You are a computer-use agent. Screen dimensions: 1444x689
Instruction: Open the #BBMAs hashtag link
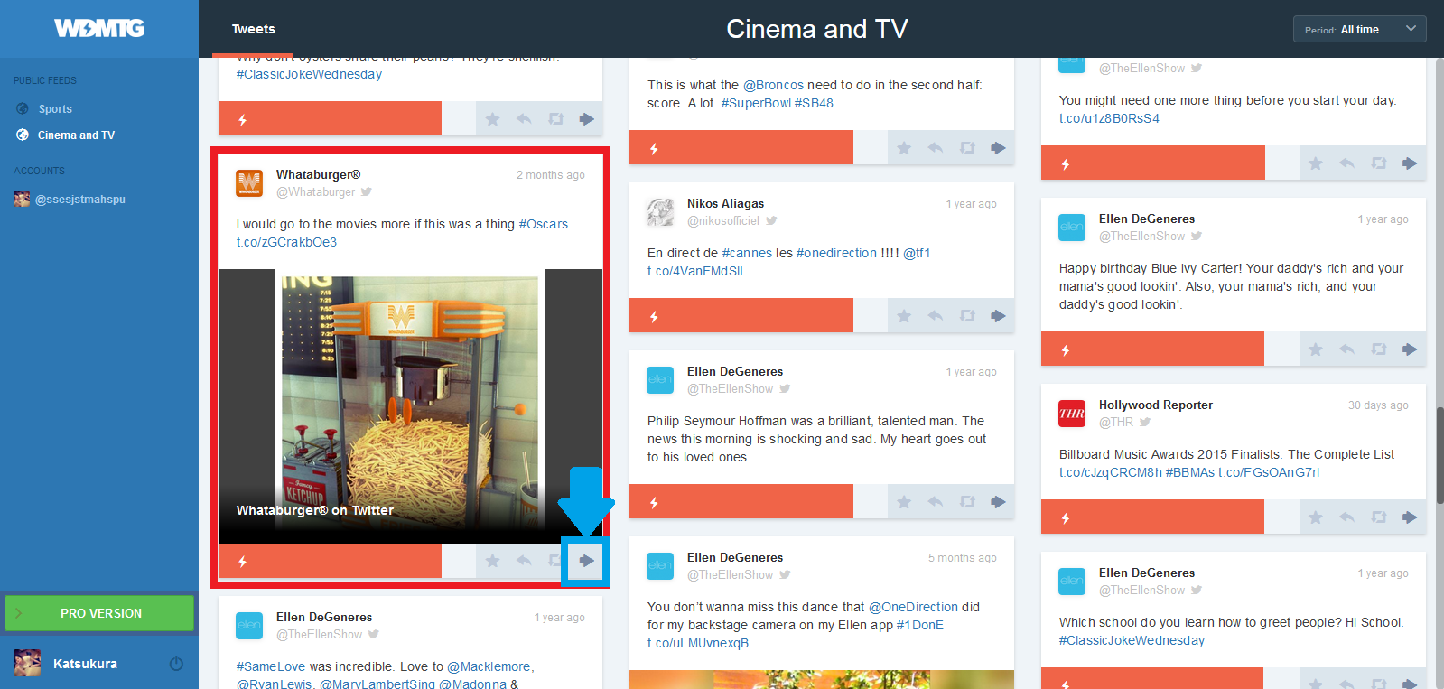[x=1190, y=472]
